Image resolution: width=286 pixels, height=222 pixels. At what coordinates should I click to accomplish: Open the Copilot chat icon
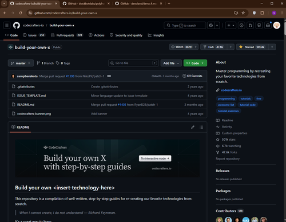[x=210, y=25]
